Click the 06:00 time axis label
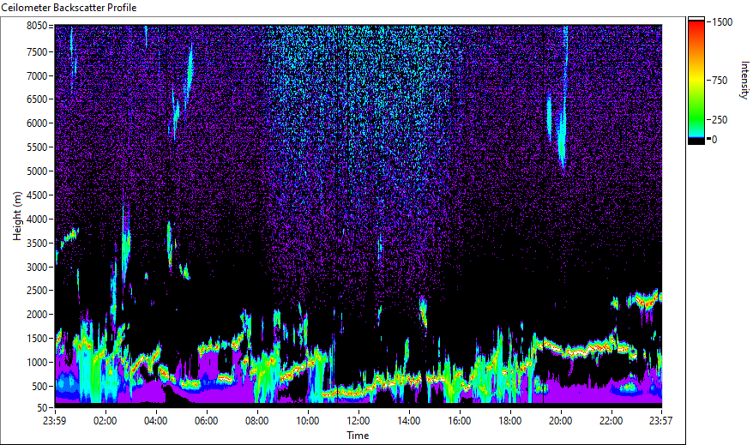The height and width of the screenshot is (445, 753). tap(206, 421)
